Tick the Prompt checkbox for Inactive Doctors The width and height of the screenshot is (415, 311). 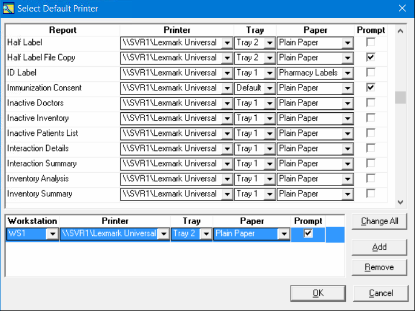[371, 103]
